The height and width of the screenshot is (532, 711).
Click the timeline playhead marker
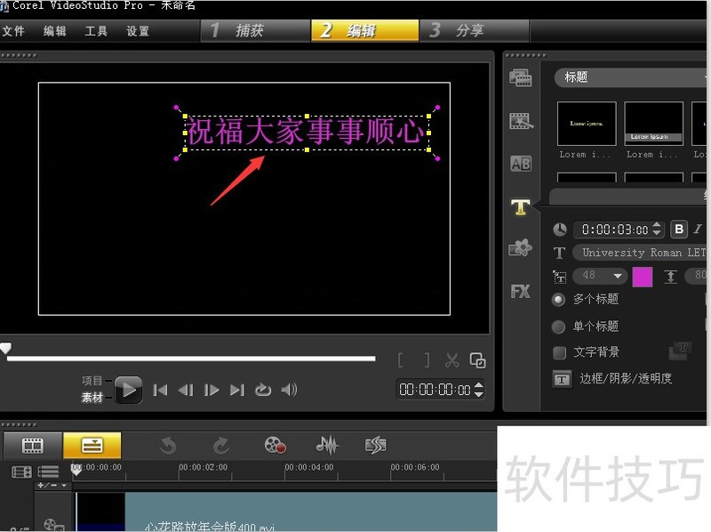pos(76,470)
